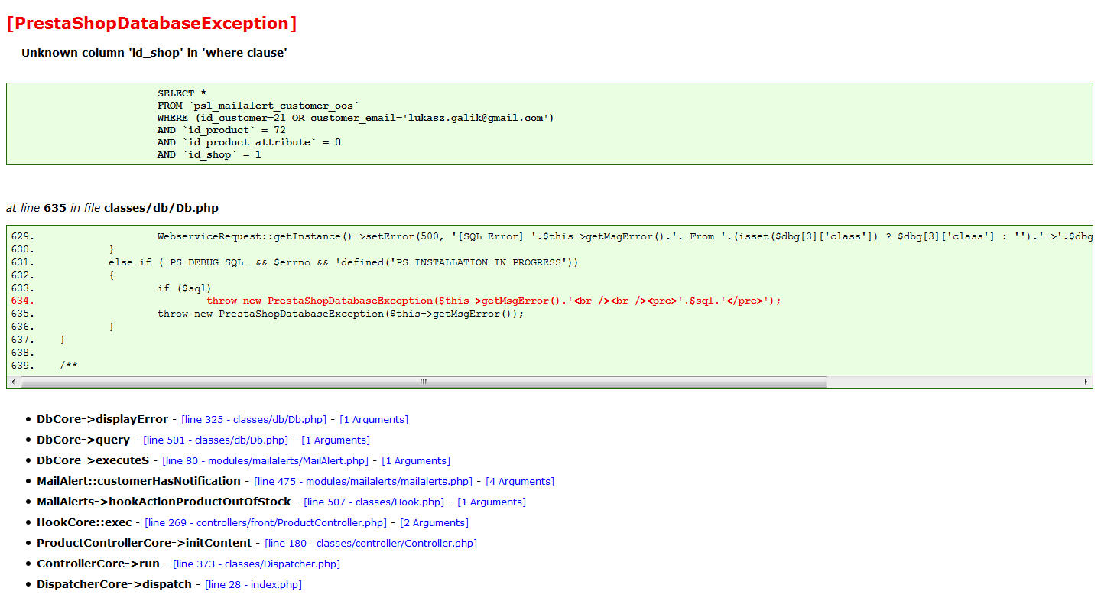Show the 1 Arguments for DbCore->query
Viewport: 1101px width, 611px height.
[336, 440]
